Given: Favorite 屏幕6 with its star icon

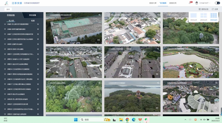Looking at the screenshot, I should pyautogui.click(x=38, y=29).
